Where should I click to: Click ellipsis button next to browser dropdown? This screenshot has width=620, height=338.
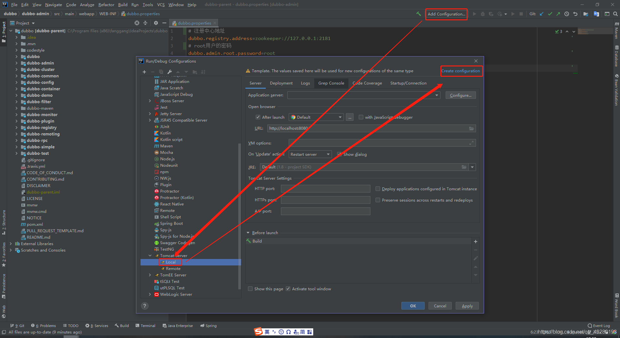[350, 117]
